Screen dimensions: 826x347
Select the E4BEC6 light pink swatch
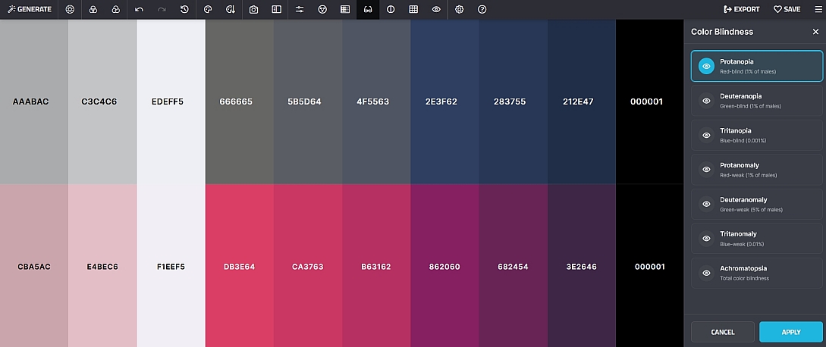(102, 266)
